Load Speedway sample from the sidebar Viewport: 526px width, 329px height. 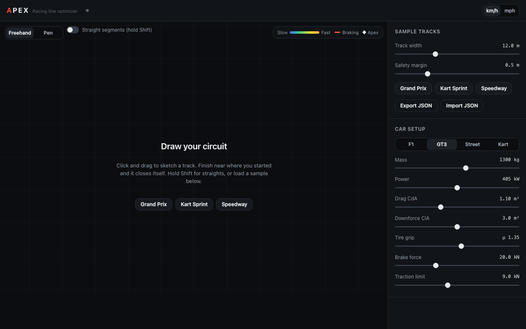tap(494, 88)
